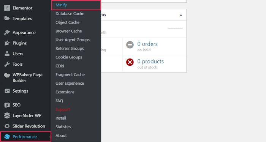This screenshot has height=142, width=266.
Task: Click the "on-hold" text under orders
Action: 144,50
